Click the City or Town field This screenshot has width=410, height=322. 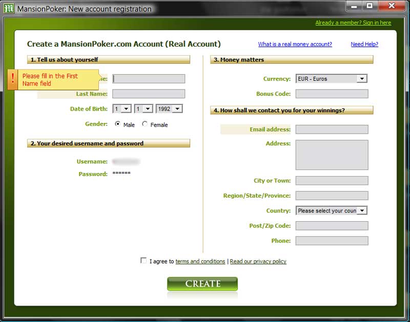[332, 181]
